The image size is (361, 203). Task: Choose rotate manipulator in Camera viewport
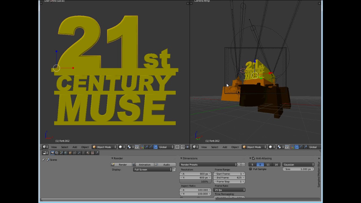point(301,147)
